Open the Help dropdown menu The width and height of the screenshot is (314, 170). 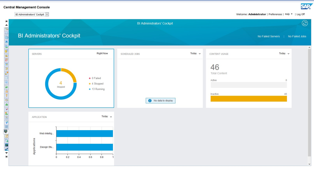click(x=289, y=14)
